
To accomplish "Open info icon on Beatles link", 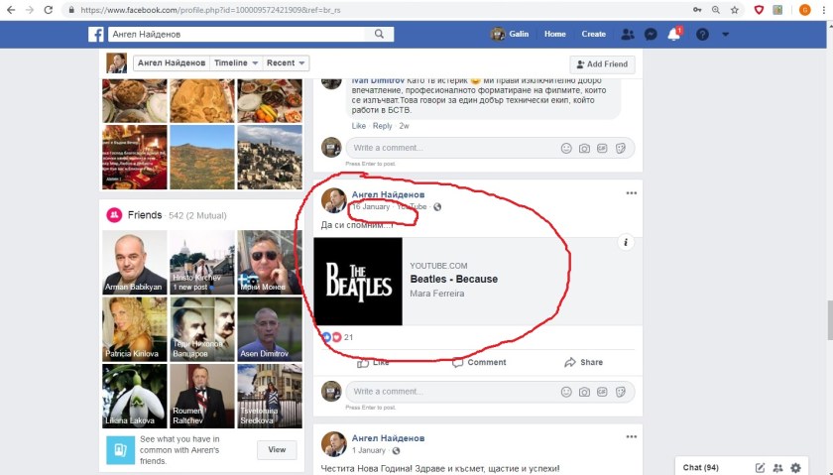I will pos(627,242).
